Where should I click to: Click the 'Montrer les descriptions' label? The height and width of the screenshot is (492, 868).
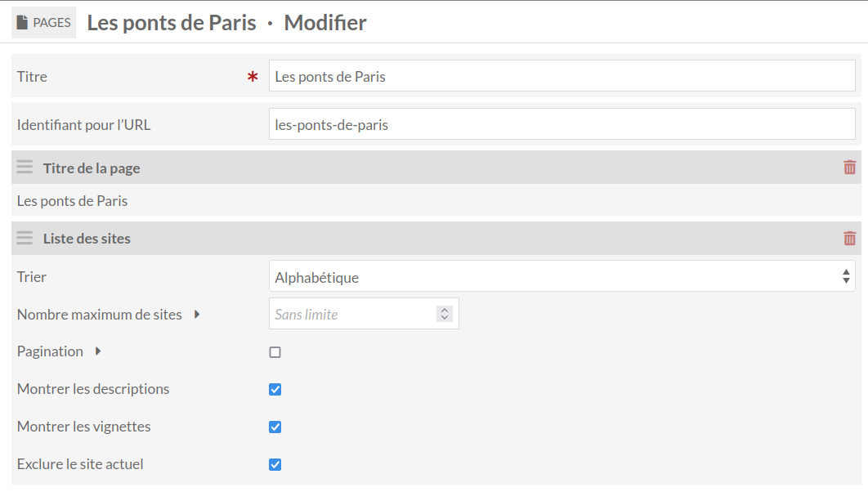(x=93, y=389)
